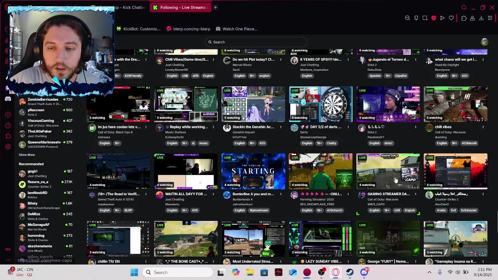Open a new tab with plus button

click(x=215, y=7)
